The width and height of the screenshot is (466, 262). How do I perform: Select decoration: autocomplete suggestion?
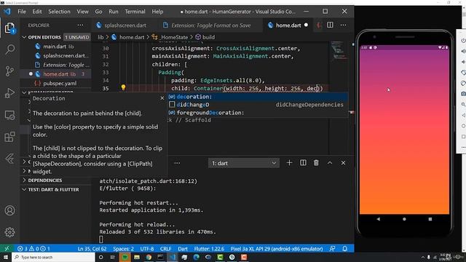pos(257,97)
